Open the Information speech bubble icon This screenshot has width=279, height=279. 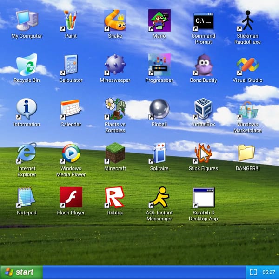(27, 109)
